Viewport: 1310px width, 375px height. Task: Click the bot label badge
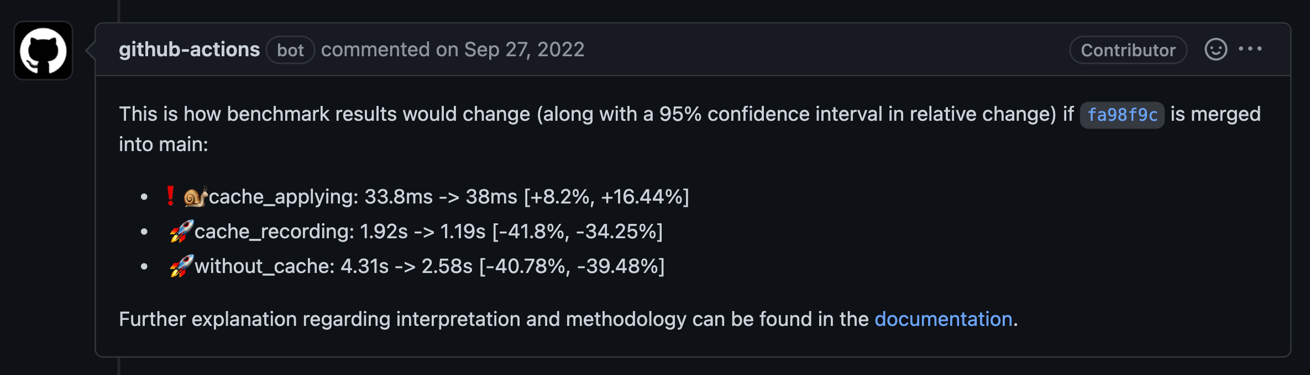click(290, 50)
